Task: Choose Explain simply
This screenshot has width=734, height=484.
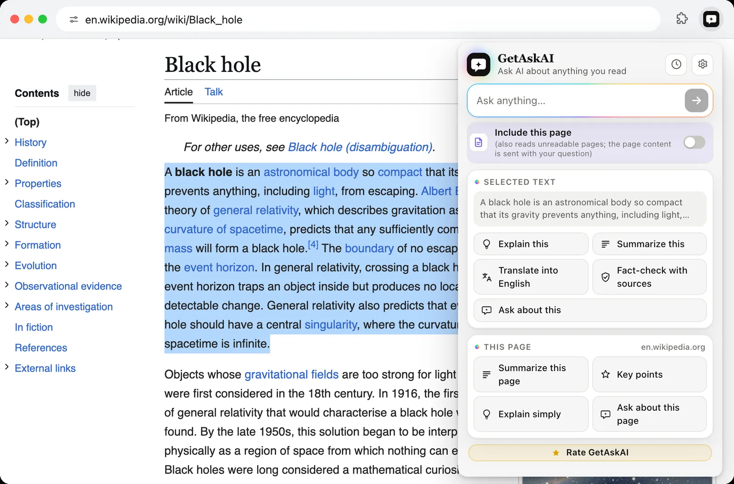Action: click(x=531, y=414)
